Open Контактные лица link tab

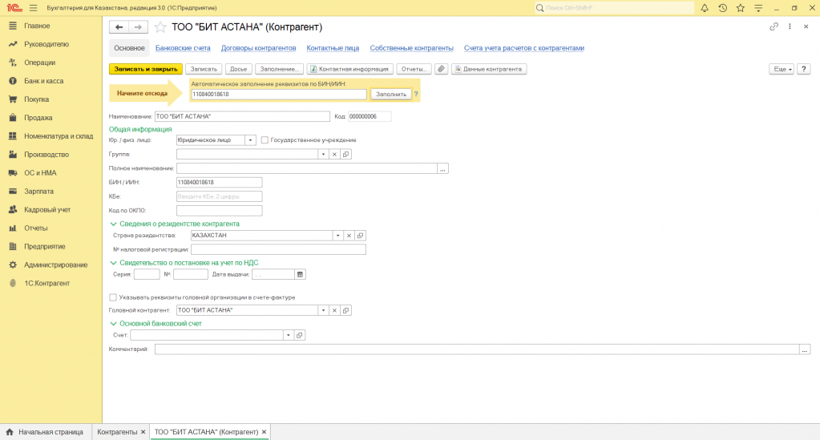tap(333, 48)
